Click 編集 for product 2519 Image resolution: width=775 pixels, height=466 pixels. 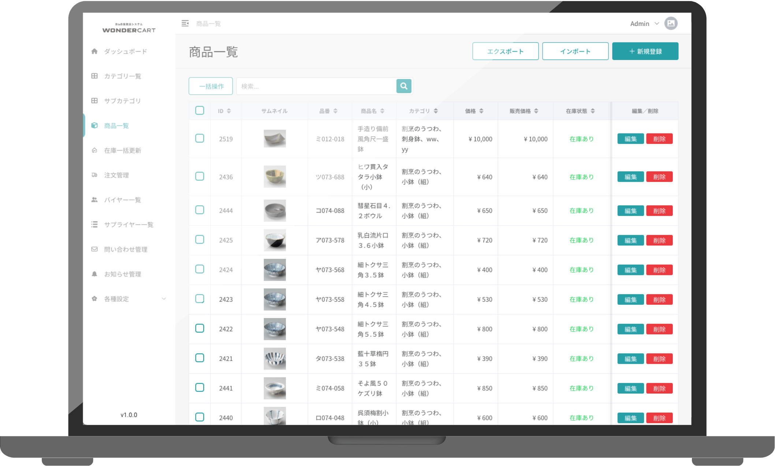(630, 139)
